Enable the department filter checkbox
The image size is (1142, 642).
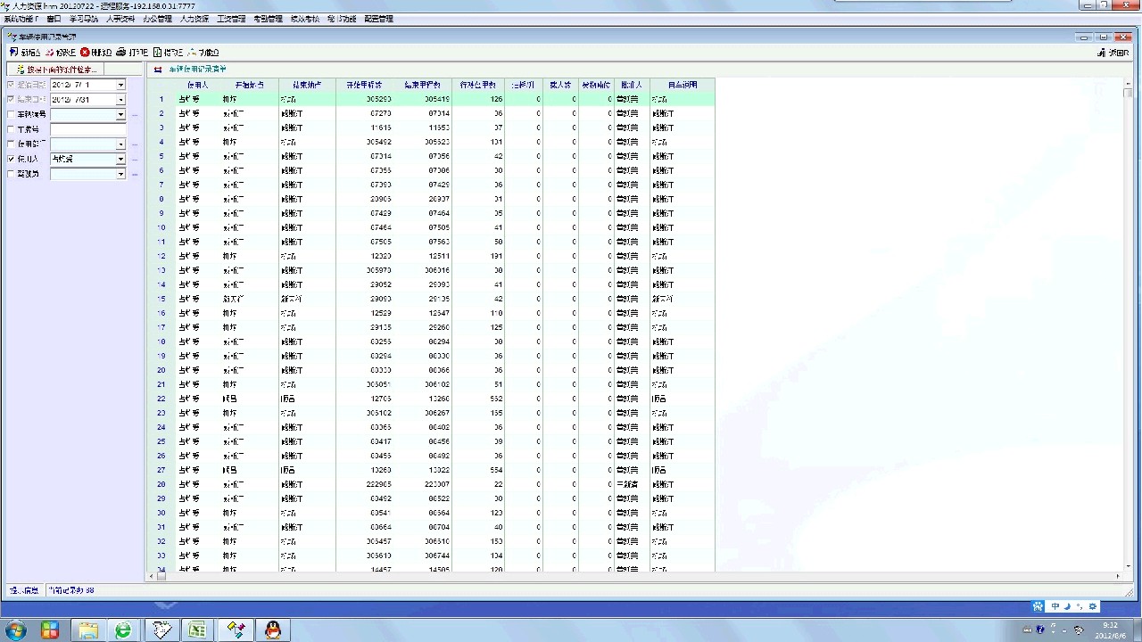click(11, 144)
